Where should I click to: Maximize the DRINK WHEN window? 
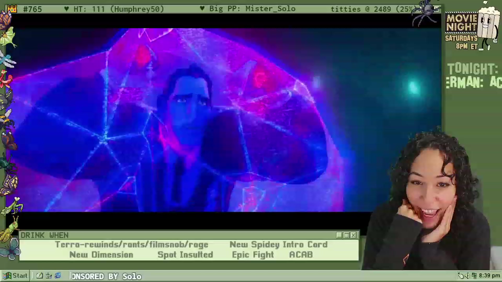(346, 235)
